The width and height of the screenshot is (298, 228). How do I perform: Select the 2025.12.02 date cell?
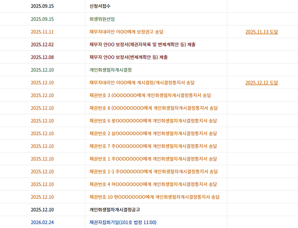point(42,44)
